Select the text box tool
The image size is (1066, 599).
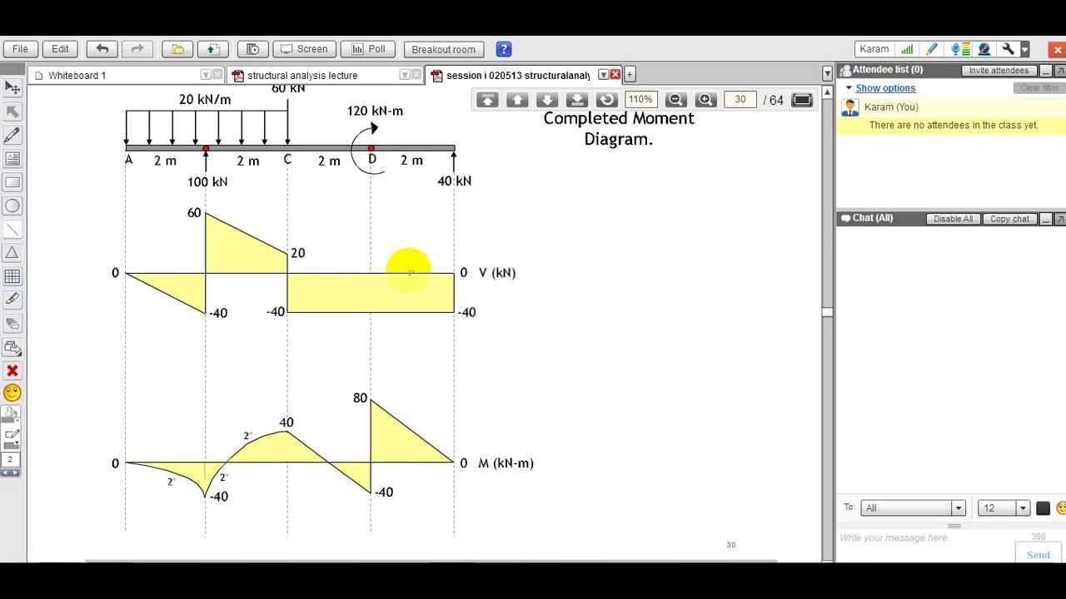[12, 158]
